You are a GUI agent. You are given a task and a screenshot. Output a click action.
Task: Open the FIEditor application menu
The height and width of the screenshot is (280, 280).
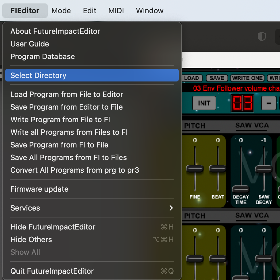click(25, 11)
